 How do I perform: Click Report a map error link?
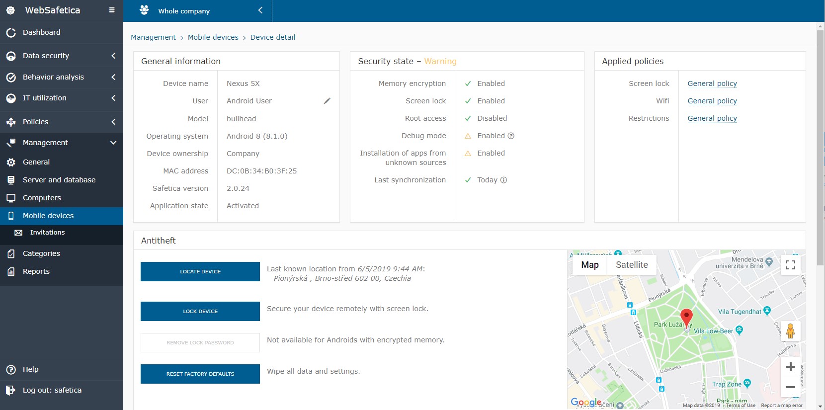(x=782, y=406)
